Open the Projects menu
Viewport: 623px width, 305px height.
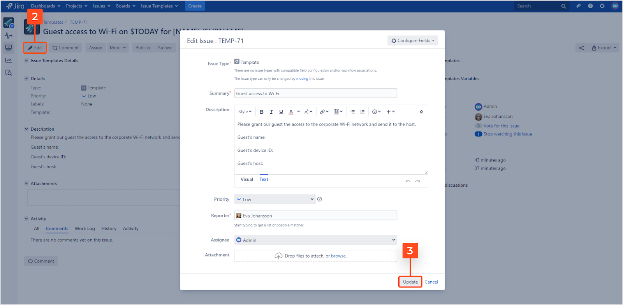[77, 6]
